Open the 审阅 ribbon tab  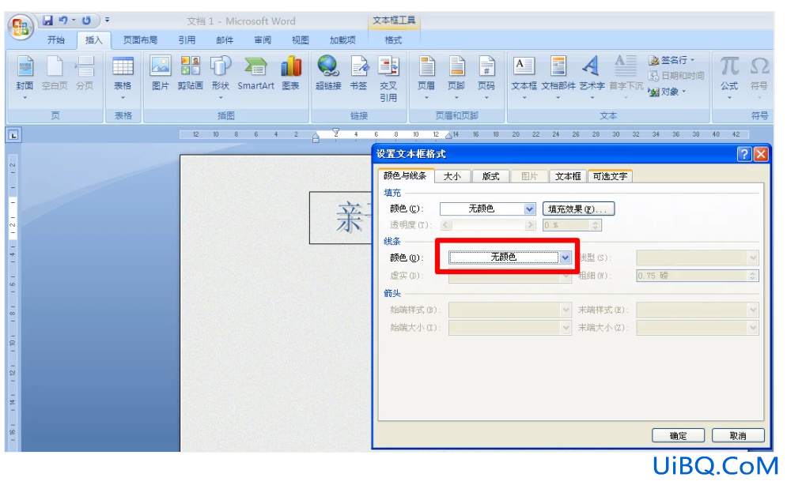(x=263, y=40)
